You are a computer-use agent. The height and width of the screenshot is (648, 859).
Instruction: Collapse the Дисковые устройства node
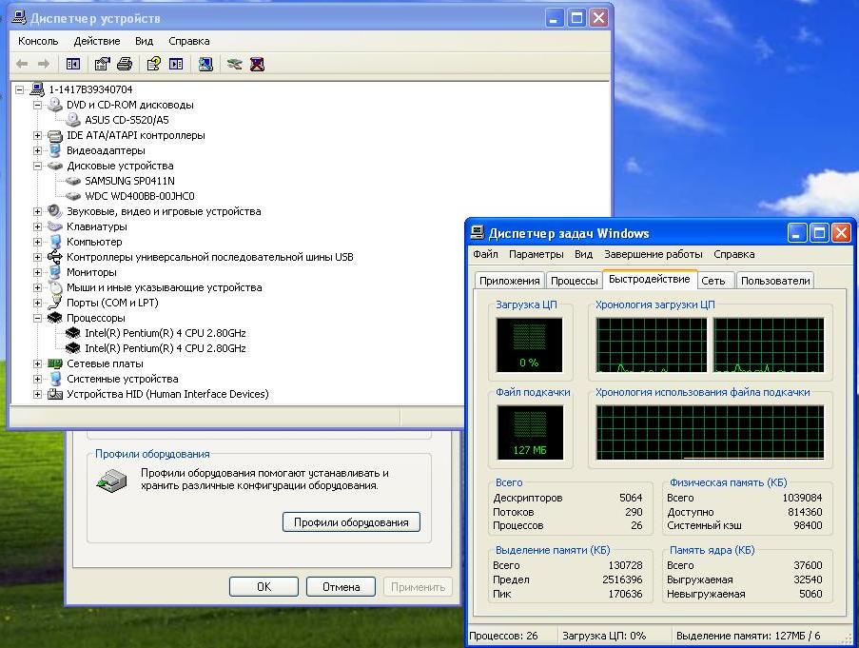click(37, 166)
